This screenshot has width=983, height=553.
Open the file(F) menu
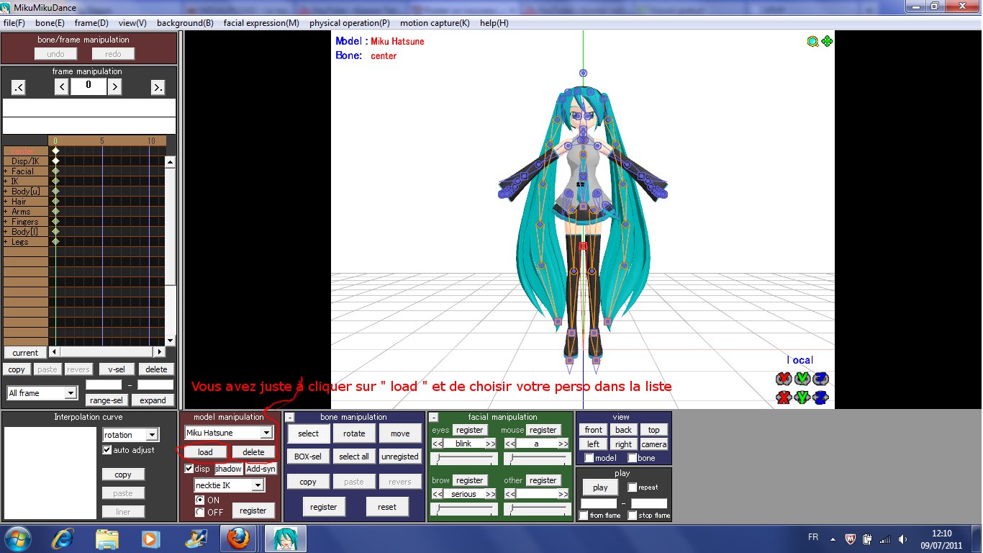pos(14,23)
